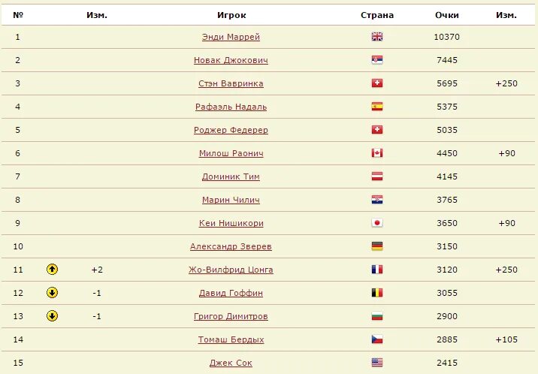
Task: Click the Czech flag in Бердых's row
Action: [x=377, y=339]
